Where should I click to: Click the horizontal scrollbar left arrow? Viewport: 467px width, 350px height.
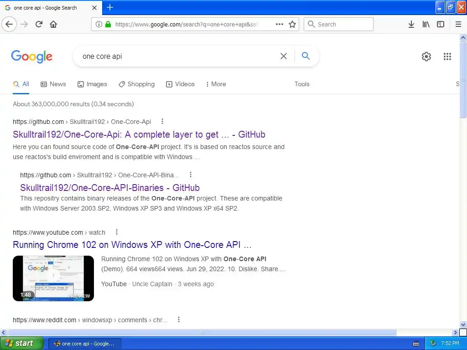click(4, 332)
